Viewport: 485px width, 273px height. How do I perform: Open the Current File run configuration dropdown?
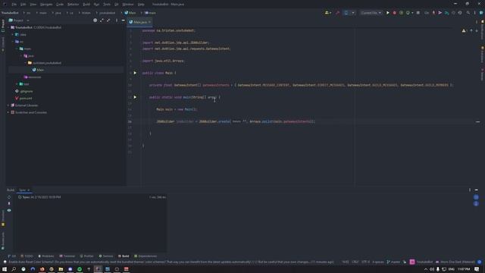coord(371,13)
